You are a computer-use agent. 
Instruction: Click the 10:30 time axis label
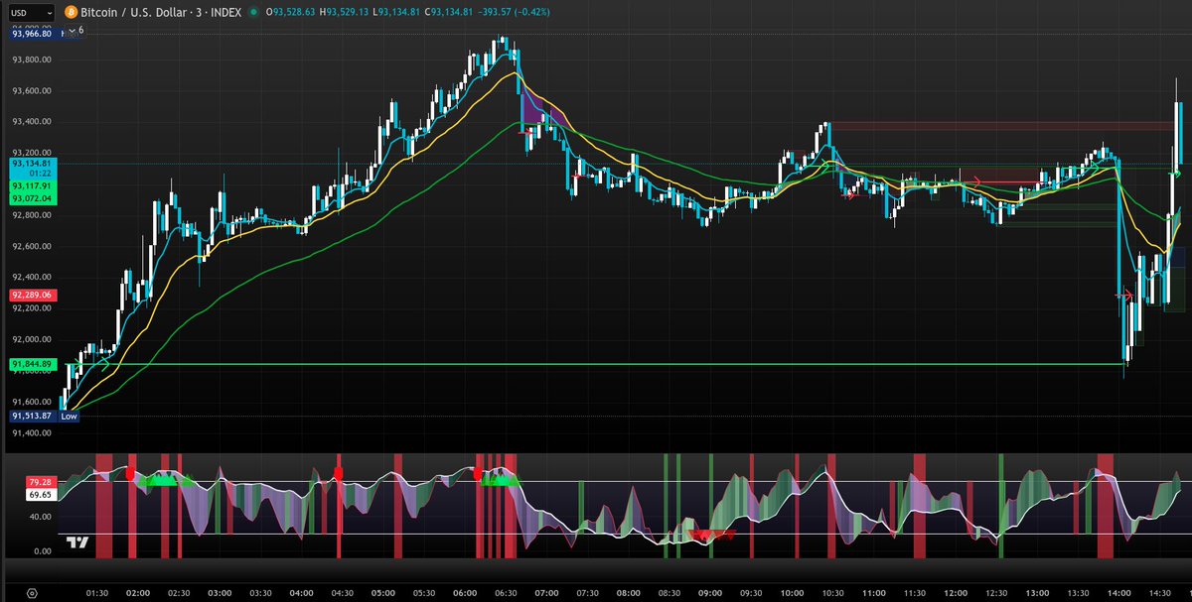point(832,593)
